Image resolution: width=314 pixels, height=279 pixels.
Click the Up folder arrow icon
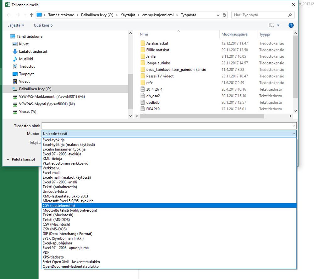coord(31,15)
